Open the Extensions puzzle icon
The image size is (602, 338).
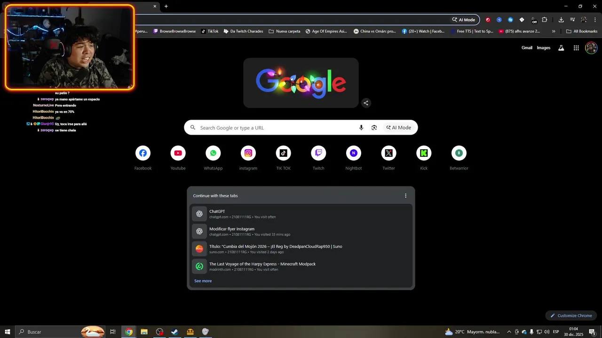click(545, 20)
